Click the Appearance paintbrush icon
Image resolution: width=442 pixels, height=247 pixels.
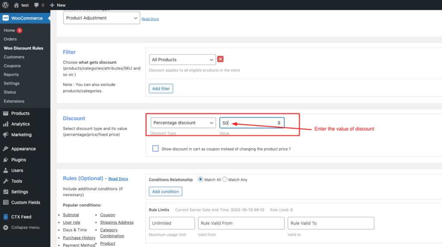pyautogui.click(x=6, y=148)
